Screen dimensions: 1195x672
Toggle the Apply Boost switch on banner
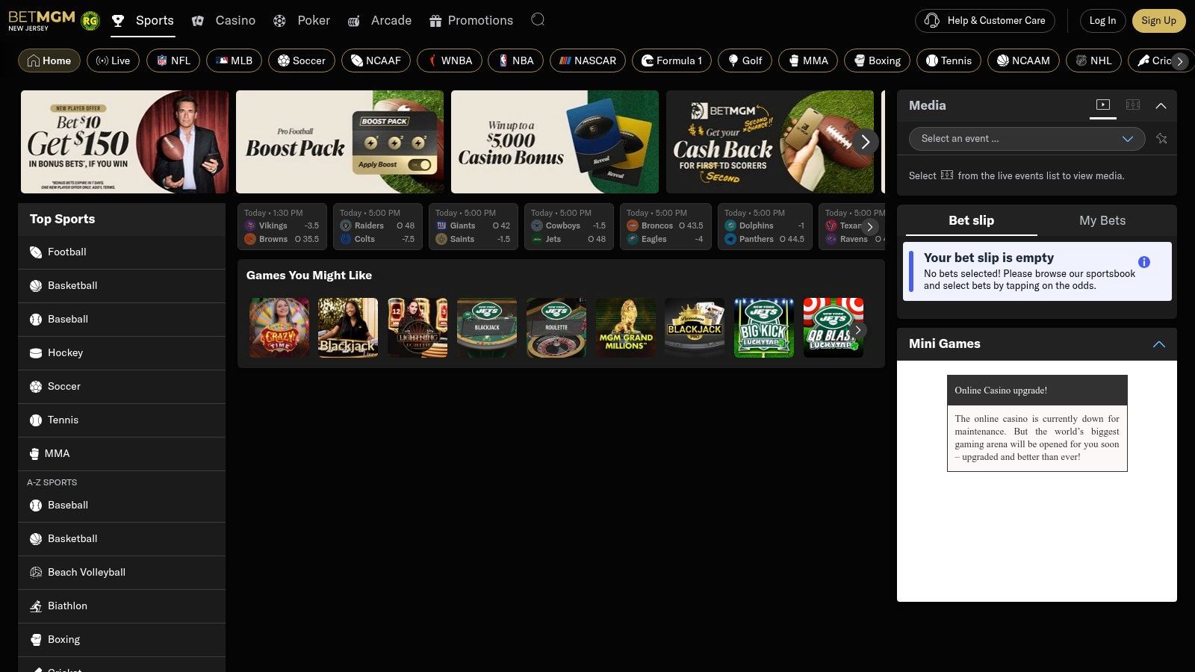point(419,164)
